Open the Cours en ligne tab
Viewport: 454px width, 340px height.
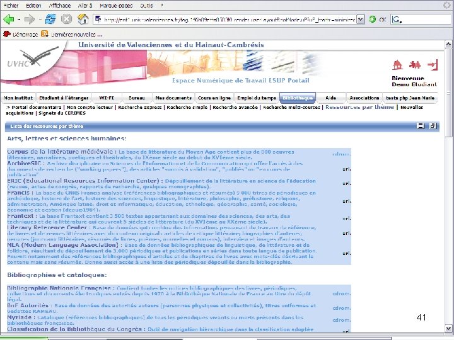[214, 98]
